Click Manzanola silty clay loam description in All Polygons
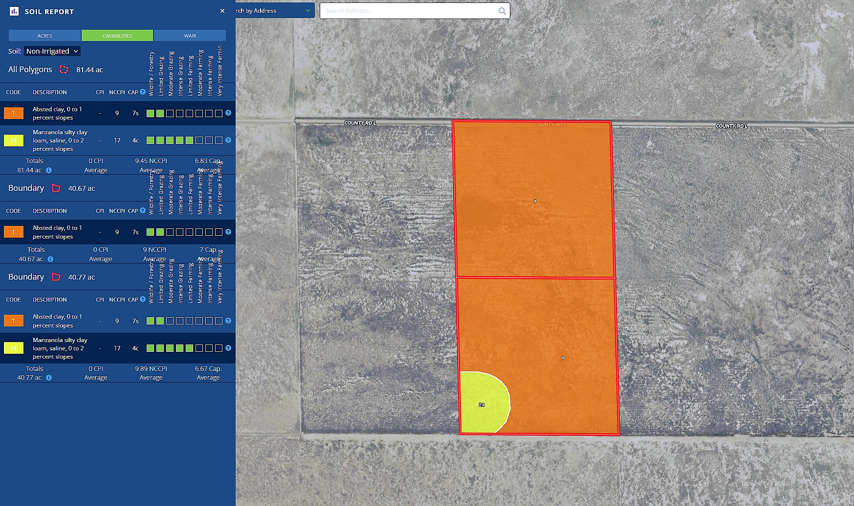Image resolution: width=854 pixels, height=506 pixels. (x=60, y=141)
